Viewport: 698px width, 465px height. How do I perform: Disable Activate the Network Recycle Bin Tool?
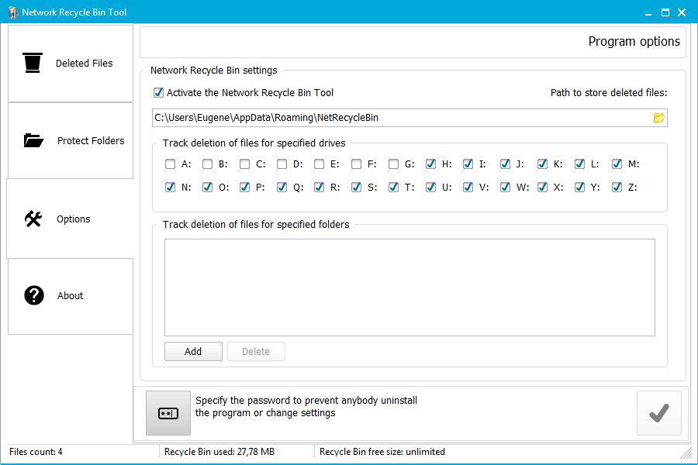pyautogui.click(x=159, y=93)
